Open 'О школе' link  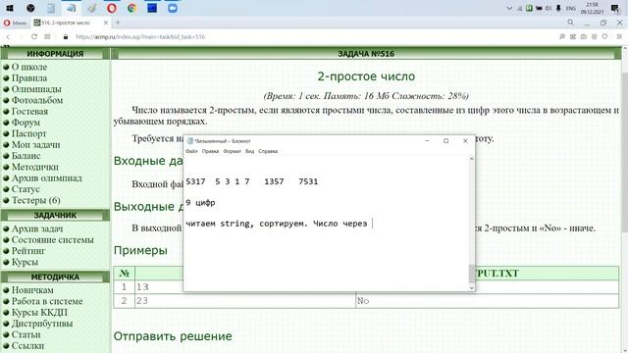(29, 67)
